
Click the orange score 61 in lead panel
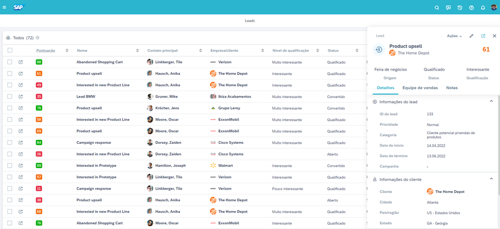[486, 50]
